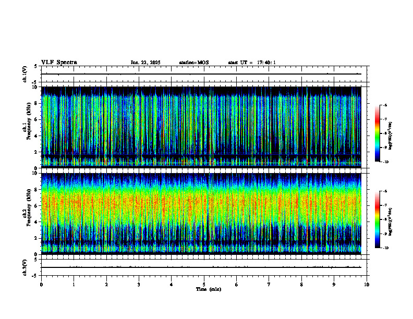Click the ch.1 spectrogram color bar
The width and height of the screenshot is (413, 319).
[x=377, y=133]
